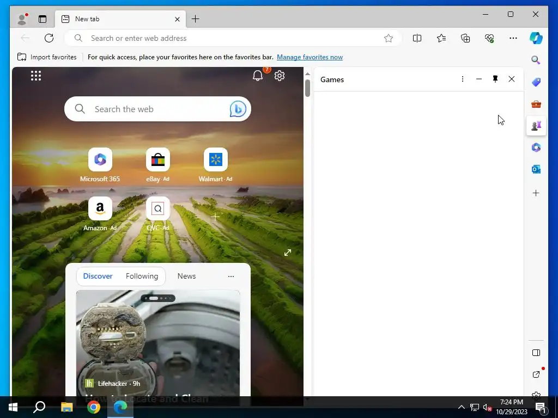Open Games link in new tab icon
Screen dimensions: 558x418
(x=536, y=374)
